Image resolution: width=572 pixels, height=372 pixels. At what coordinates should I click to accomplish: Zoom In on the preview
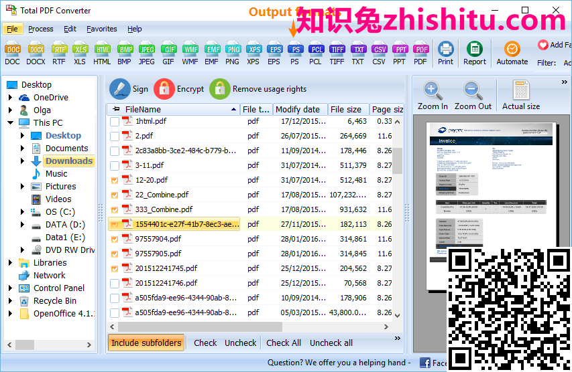[433, 96]
